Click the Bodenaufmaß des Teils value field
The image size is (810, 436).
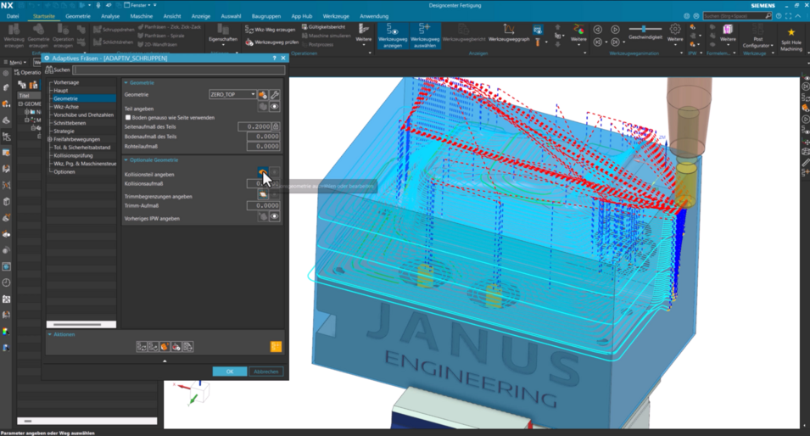click(264, 137)
